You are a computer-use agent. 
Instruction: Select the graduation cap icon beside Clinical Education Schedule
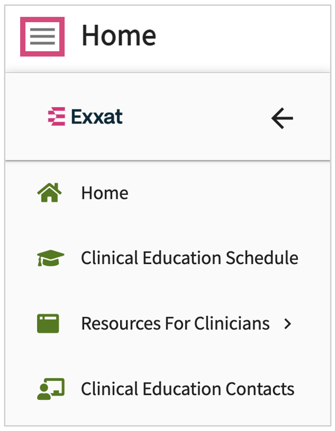(51, 257)
